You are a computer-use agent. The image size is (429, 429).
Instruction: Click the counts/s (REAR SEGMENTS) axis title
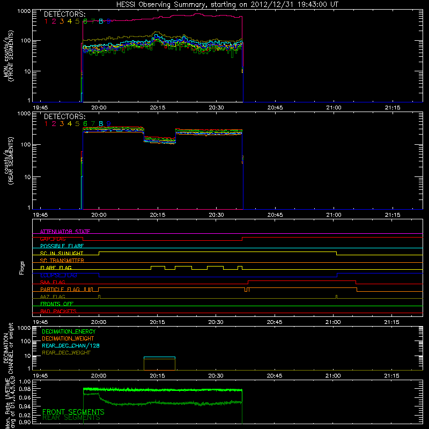8,161
